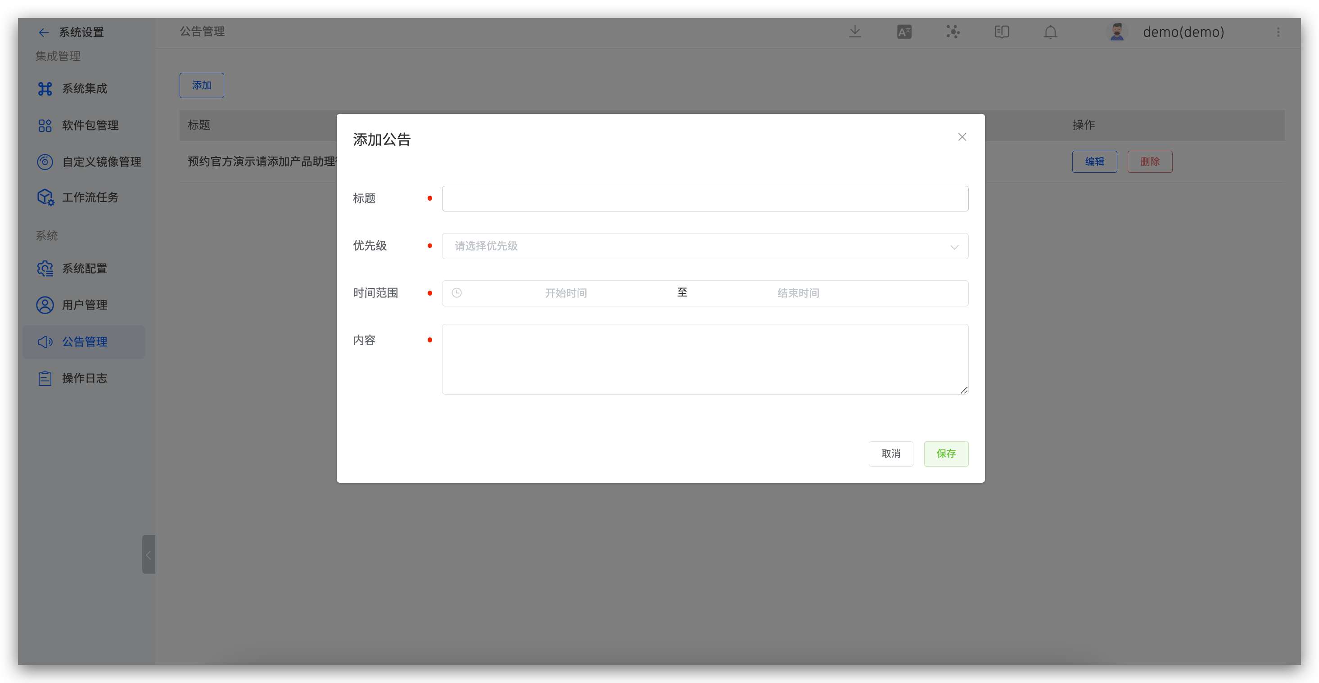Focus the 标题 title input field

coord(705,198)
